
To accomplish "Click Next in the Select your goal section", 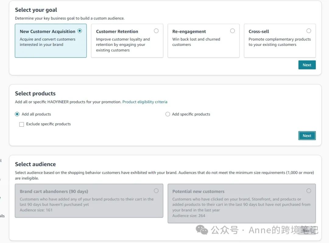I will (x=307, y=65).
